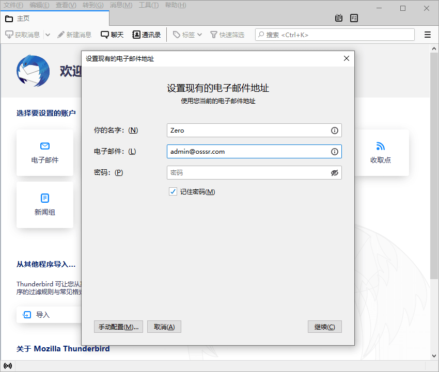The height and width of the screenshot is (372, 439).
Task: Click inside the password input field
Action: 248,173
